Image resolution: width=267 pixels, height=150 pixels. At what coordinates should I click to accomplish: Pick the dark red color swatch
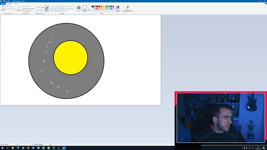(97, 7)
